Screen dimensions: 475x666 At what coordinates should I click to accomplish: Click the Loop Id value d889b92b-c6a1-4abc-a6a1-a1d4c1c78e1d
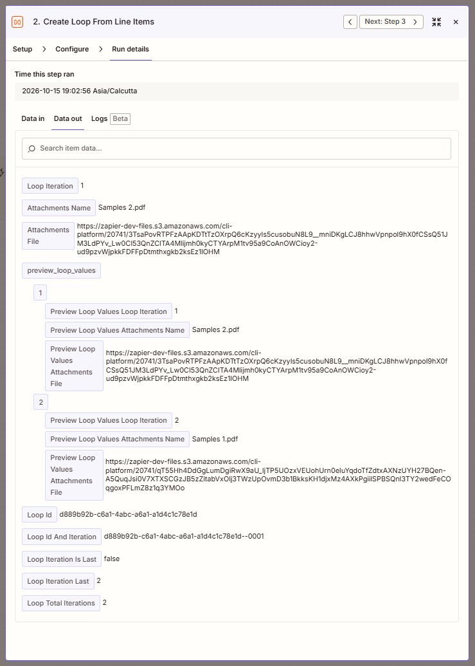[128, 514]
